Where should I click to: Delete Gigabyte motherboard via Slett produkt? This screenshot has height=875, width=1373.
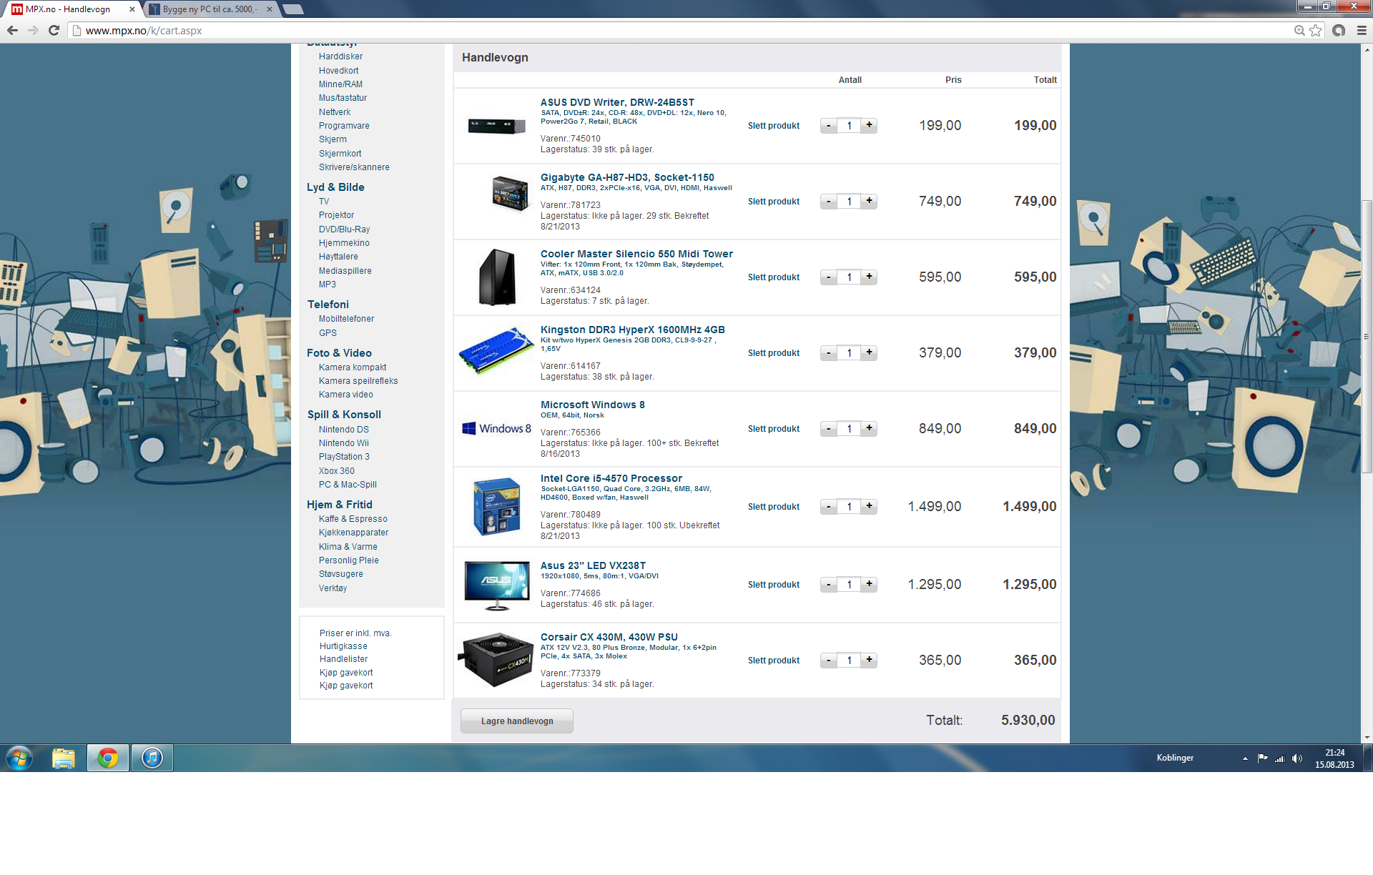coord(774,202)
